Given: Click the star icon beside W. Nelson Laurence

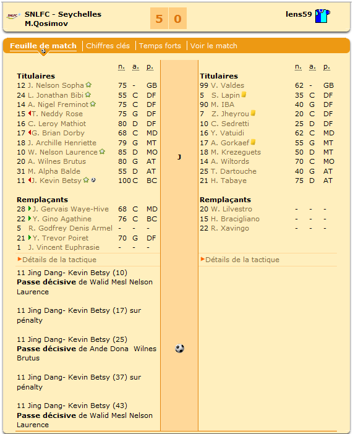Looking at the screenshot, I should [x=102, y=151].
